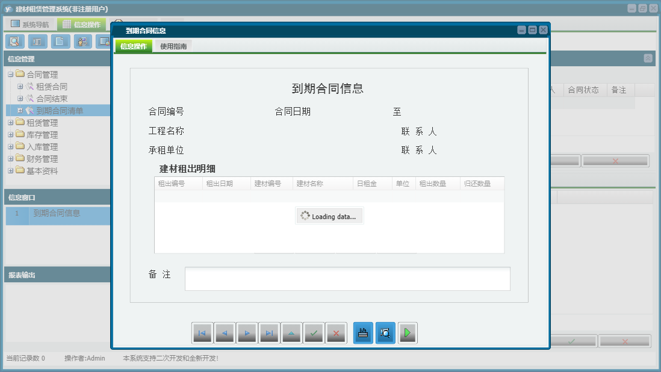
Task: Select the search query toolbar icon
Action: [15, 42]
